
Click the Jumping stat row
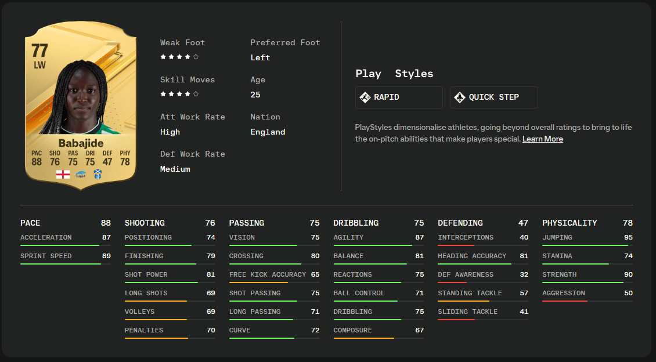point(587,240)
